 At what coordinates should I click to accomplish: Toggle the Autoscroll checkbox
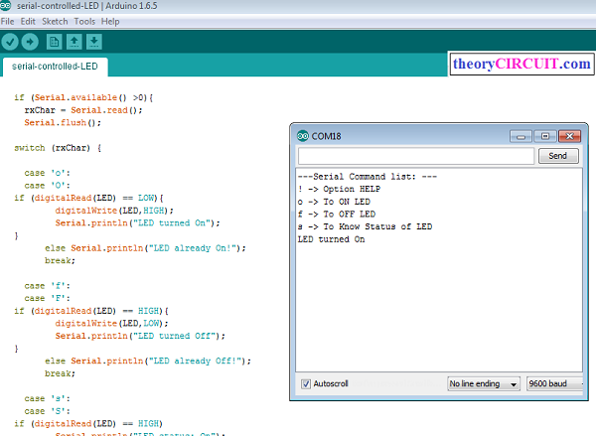pyautogui.click(x=306, y=384)
